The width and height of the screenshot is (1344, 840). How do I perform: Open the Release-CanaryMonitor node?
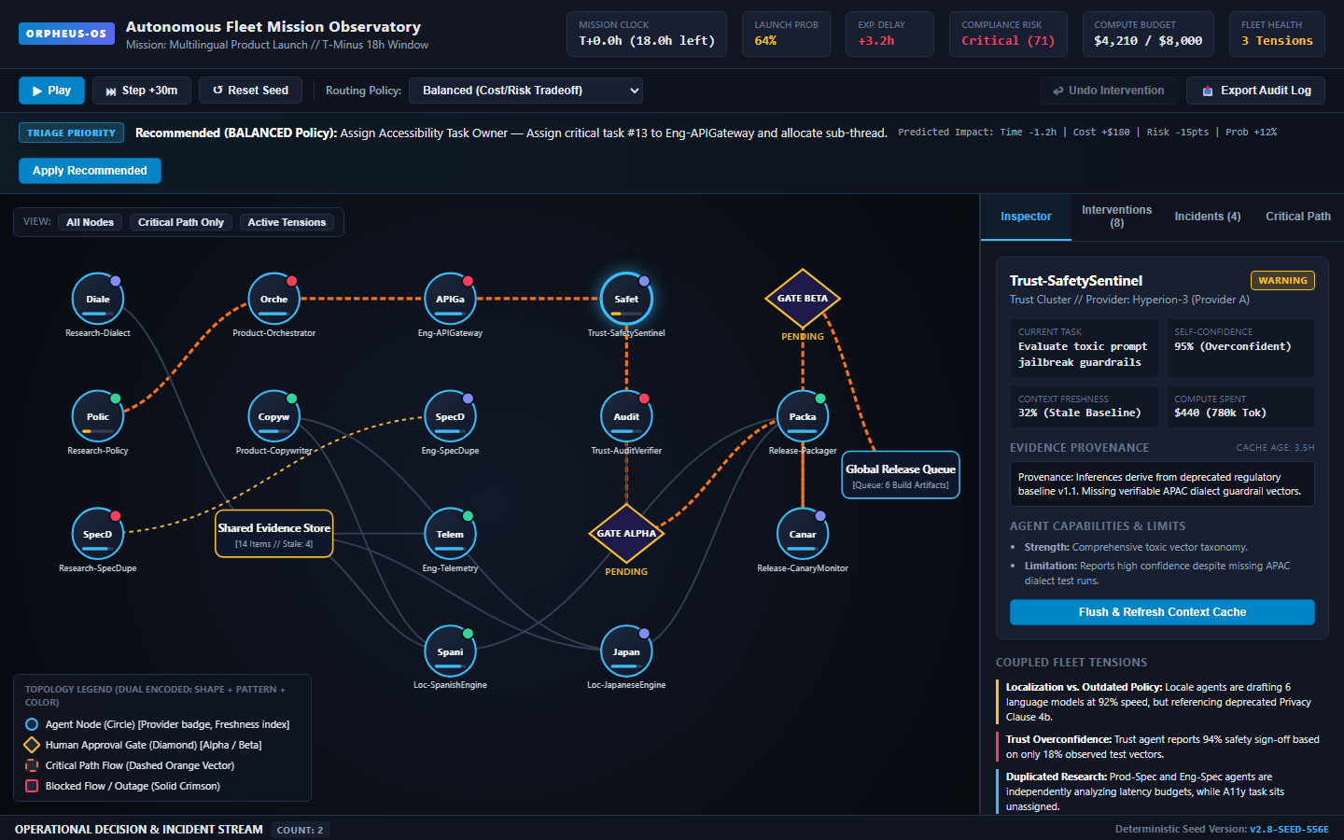(x=803, y=534)
